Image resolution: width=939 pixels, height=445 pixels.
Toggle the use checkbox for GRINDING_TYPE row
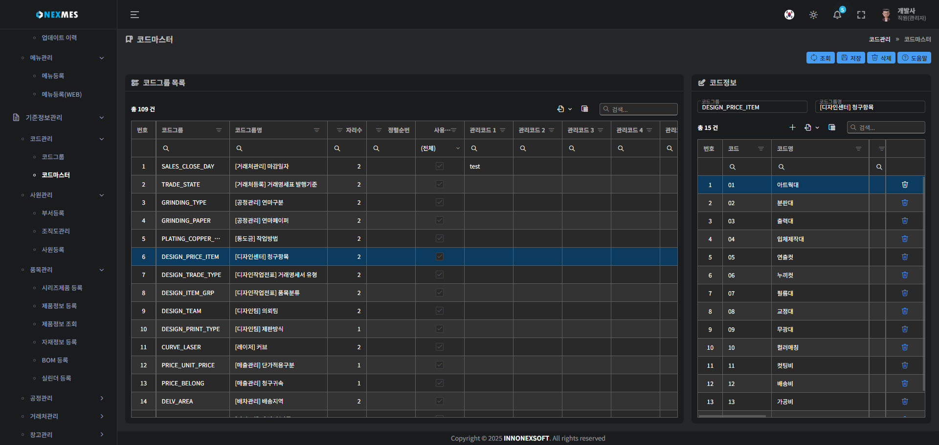coord(440,202)
